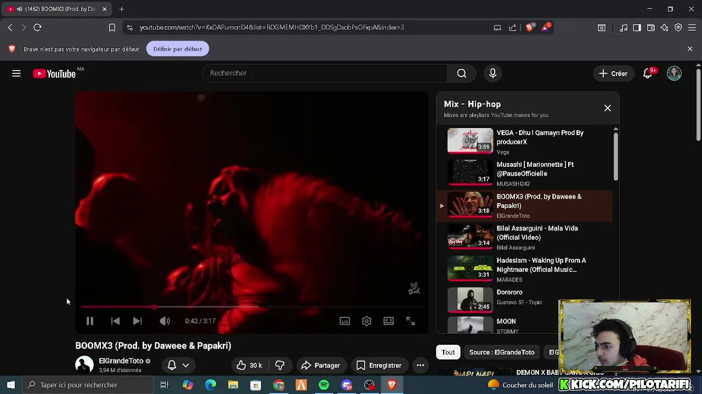702x394 pixels.
Task: Go to the previous video in playlist
Action: (x=115, y=321)
